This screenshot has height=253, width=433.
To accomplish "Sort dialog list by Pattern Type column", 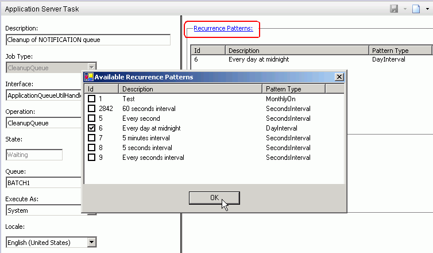I will pos(293,89).
